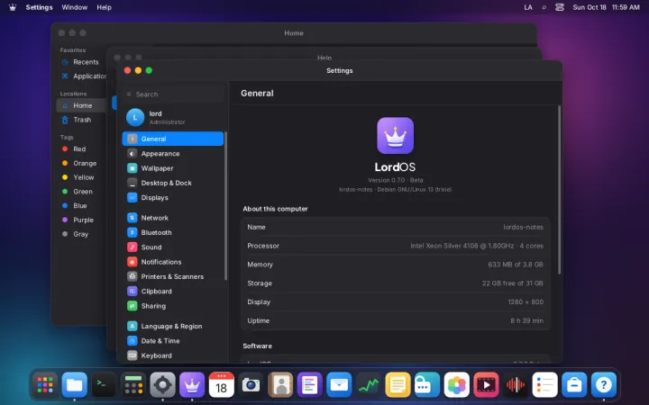649x405 pixels.
Task: Open Calendar showing 18 in the dock
Action: [x=222, y=385]
